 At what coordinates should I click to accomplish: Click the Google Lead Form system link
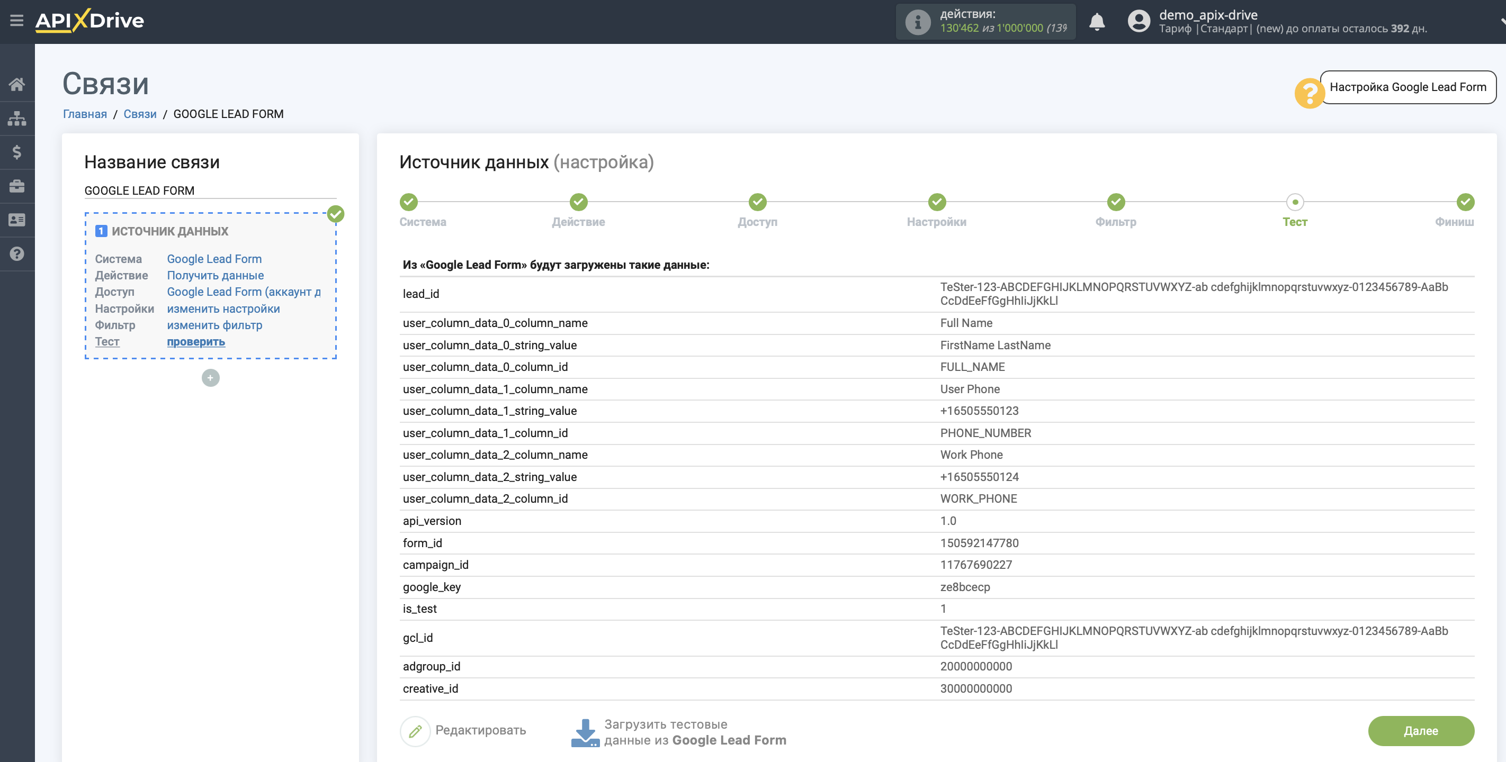(x=214, y=259)
